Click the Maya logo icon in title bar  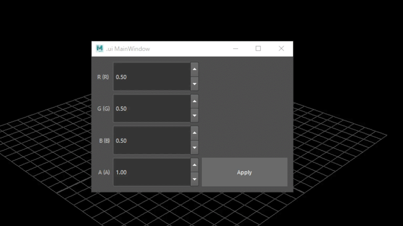point(99,49)
